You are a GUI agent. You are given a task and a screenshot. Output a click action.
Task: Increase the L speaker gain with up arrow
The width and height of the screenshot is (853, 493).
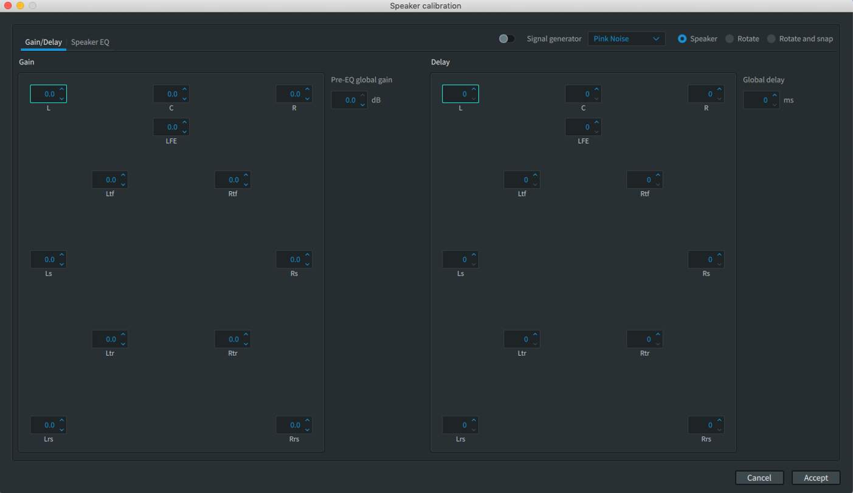point(61,90)
